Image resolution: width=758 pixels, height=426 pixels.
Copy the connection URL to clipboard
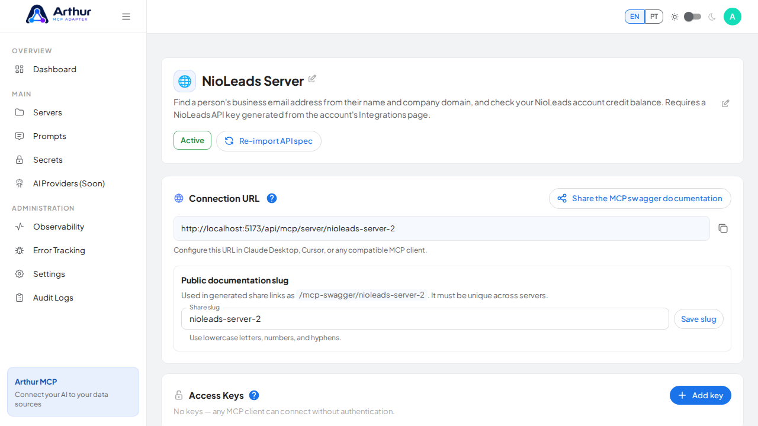tap(723, 228)
